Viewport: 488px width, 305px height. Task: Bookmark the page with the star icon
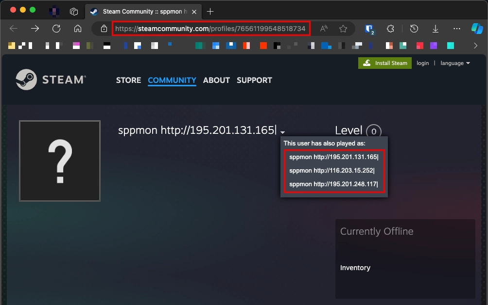point(344,29)
